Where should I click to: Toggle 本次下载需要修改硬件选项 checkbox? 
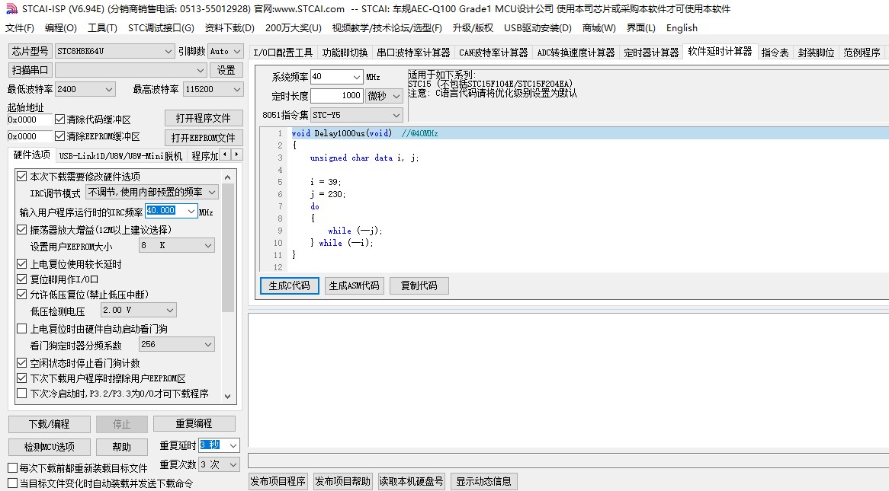point(21,176)
